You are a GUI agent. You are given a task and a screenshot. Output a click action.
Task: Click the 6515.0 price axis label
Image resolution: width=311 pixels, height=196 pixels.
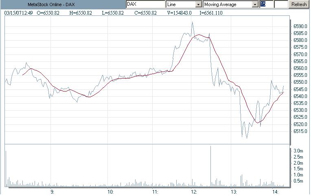click(300, 131)
